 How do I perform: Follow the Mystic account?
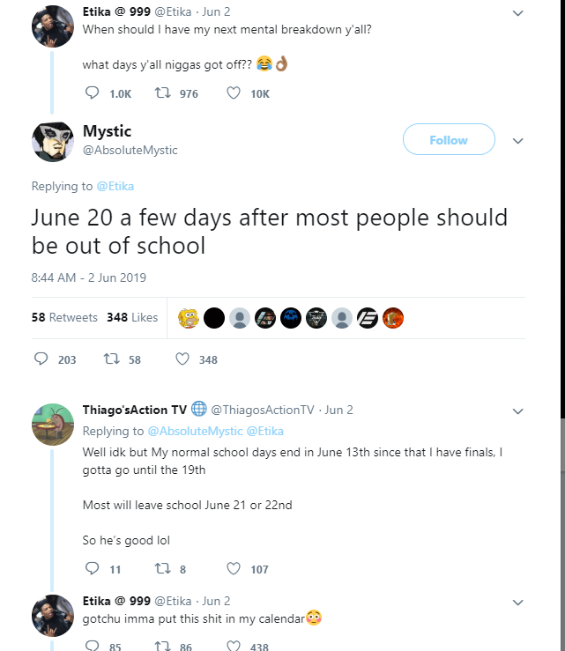pos(449,139)
